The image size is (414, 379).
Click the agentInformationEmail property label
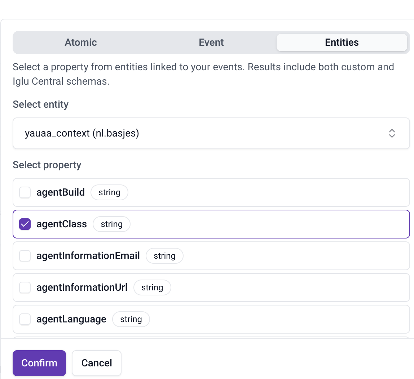pos(88,256)
